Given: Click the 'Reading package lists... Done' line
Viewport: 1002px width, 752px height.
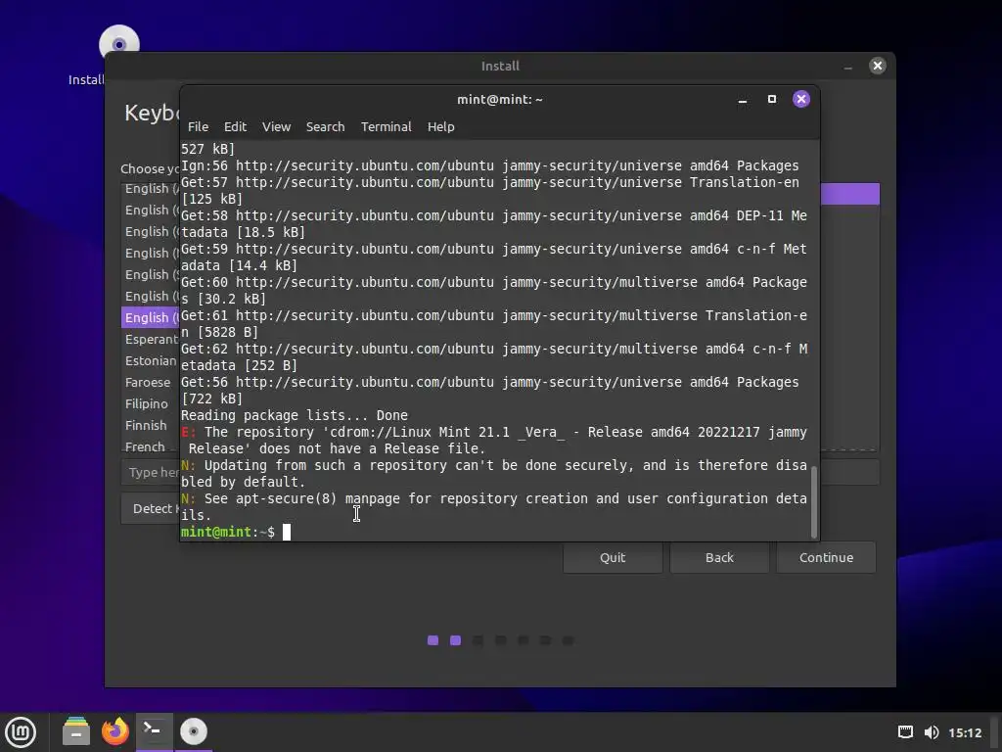Looking at the screenshot, I should tap(294, 415).
